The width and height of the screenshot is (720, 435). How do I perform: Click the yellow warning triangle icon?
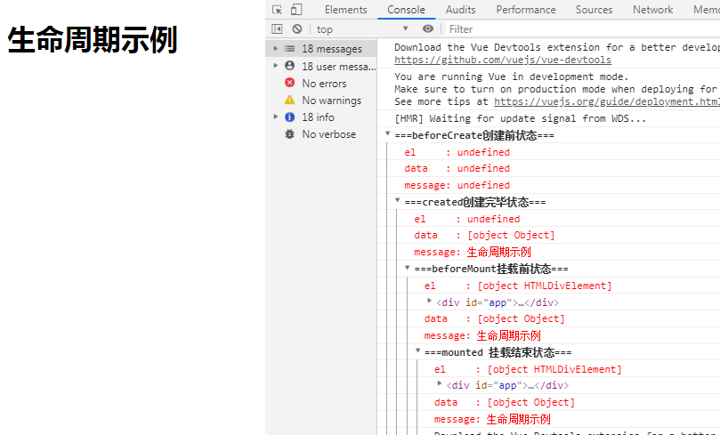(290, 100)
